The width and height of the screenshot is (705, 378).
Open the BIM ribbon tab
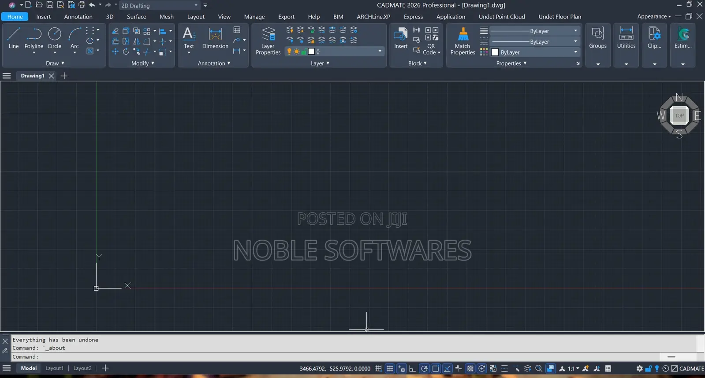pos(338,17)
